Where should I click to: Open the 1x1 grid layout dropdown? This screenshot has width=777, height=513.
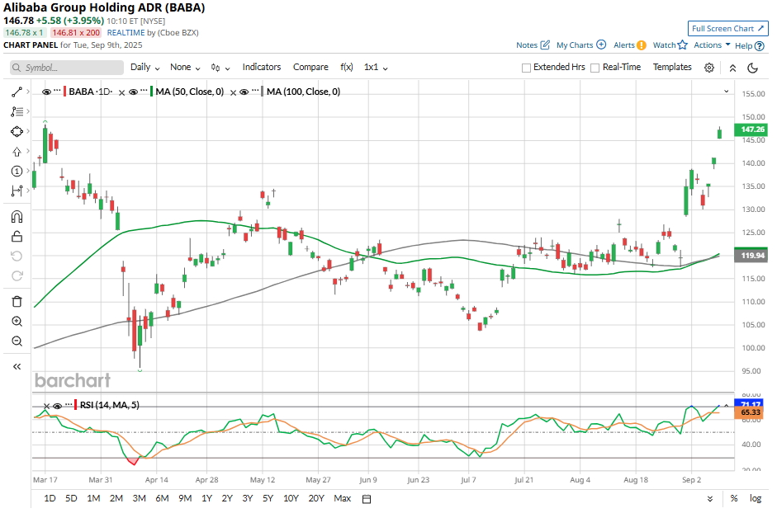point(376,68)
